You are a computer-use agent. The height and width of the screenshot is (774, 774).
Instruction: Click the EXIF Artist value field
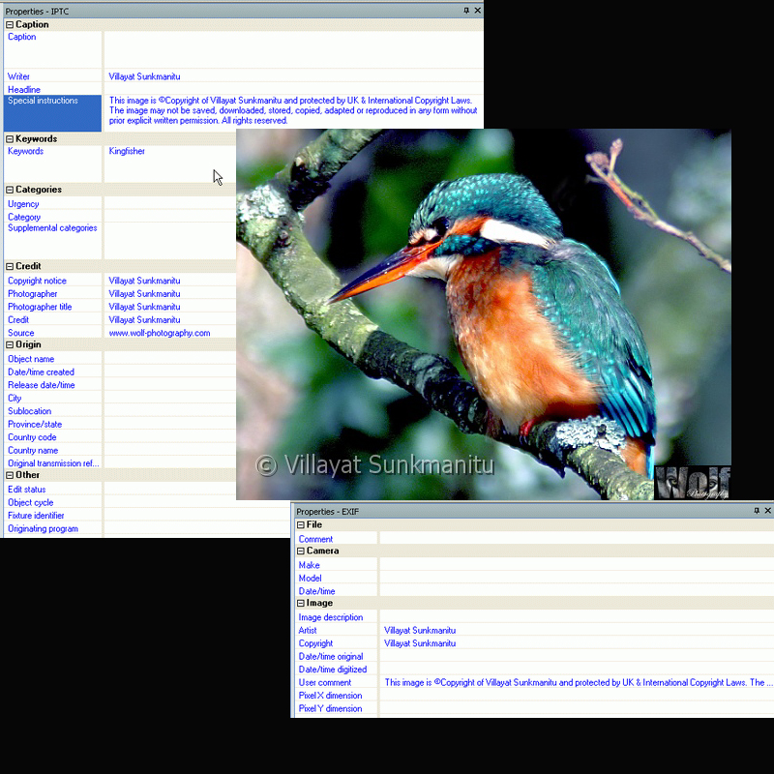[x=571, y=631]
